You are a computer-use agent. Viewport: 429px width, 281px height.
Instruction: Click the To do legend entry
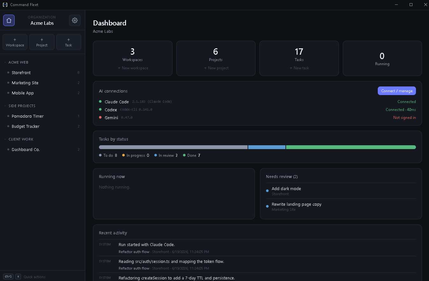108,155
